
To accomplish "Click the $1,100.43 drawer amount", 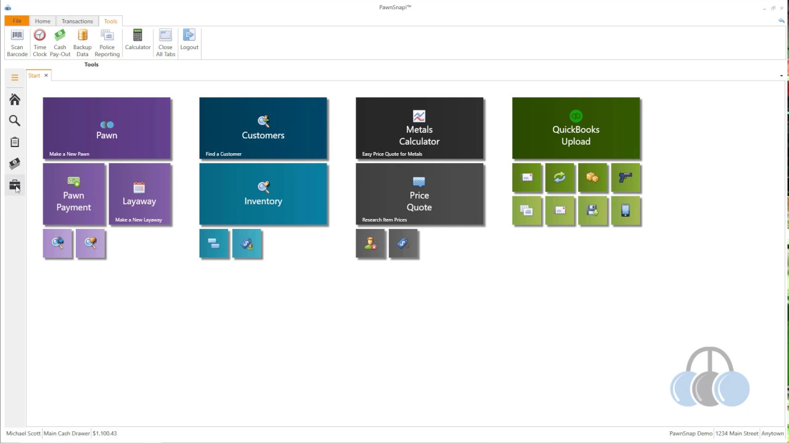I will pyautogui.click(x=105, y=433).
